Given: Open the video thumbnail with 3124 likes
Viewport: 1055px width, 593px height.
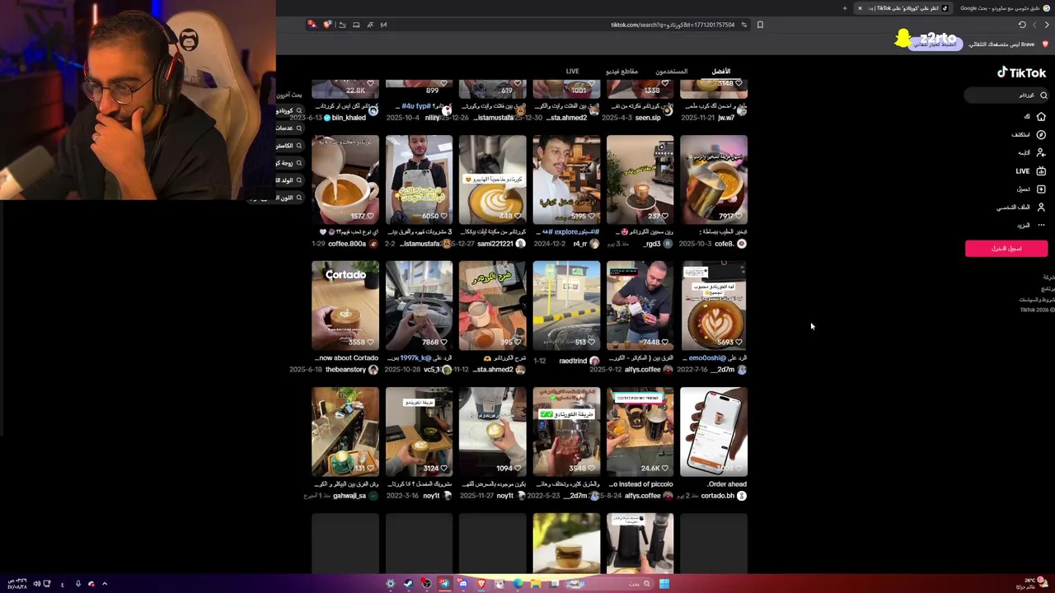Looking at the screenshot, I should pyautogui.click(x=419, y=432).
